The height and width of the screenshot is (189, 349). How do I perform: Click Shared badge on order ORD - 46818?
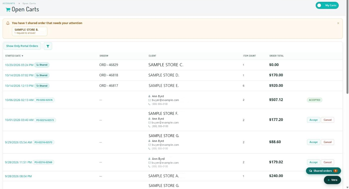(42, 75)
